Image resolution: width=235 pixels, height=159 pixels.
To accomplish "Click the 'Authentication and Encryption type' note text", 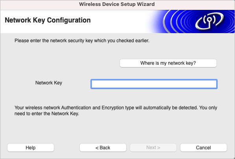I will pyautogui.click(x=116, y=108).
